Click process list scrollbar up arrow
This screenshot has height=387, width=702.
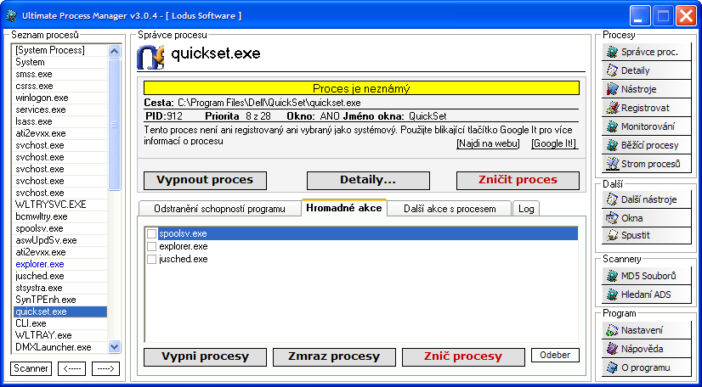[x=115, y=52]
